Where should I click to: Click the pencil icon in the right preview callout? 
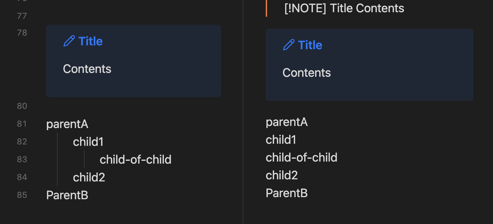[x=288, y=45]
